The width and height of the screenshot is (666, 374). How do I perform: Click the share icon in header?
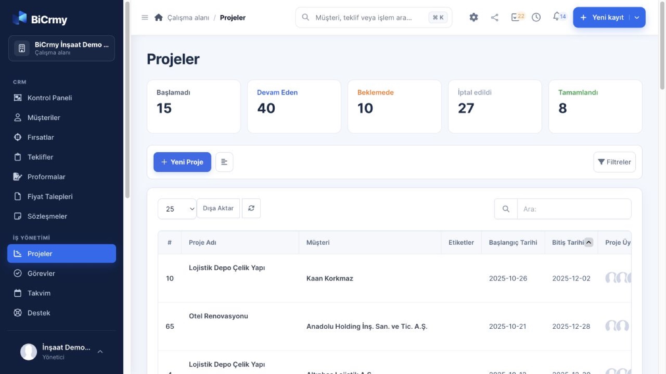point(495,17)
